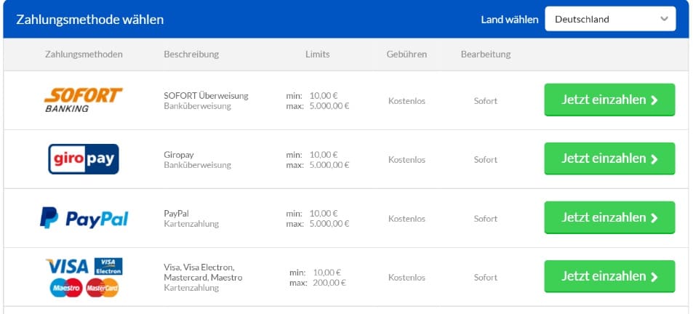693x314 pixels.
Task: Deposit now with SOFORT Überweisung
Action: (x=609, y=100)
